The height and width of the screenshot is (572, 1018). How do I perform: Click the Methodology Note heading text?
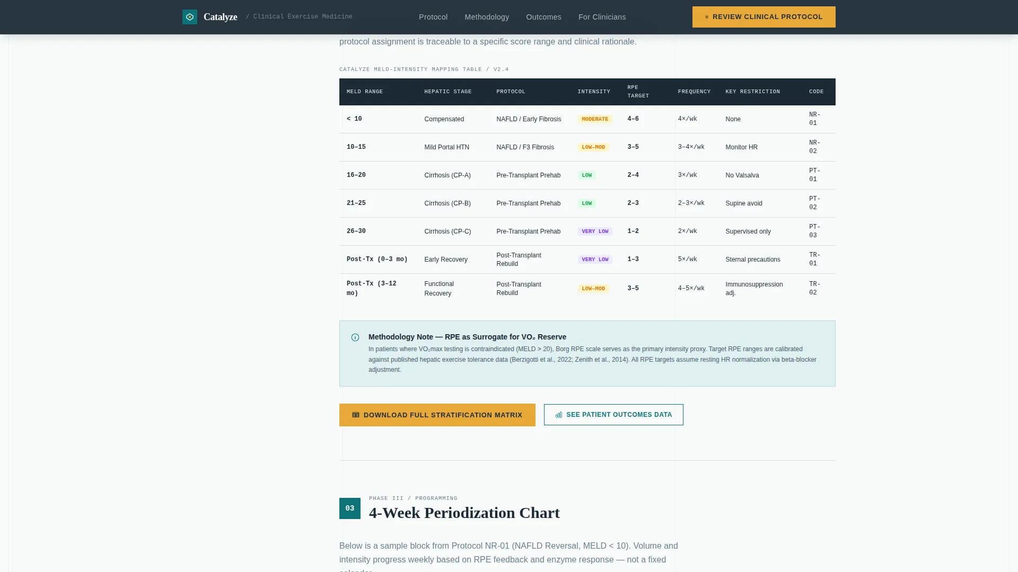point(467,337)
